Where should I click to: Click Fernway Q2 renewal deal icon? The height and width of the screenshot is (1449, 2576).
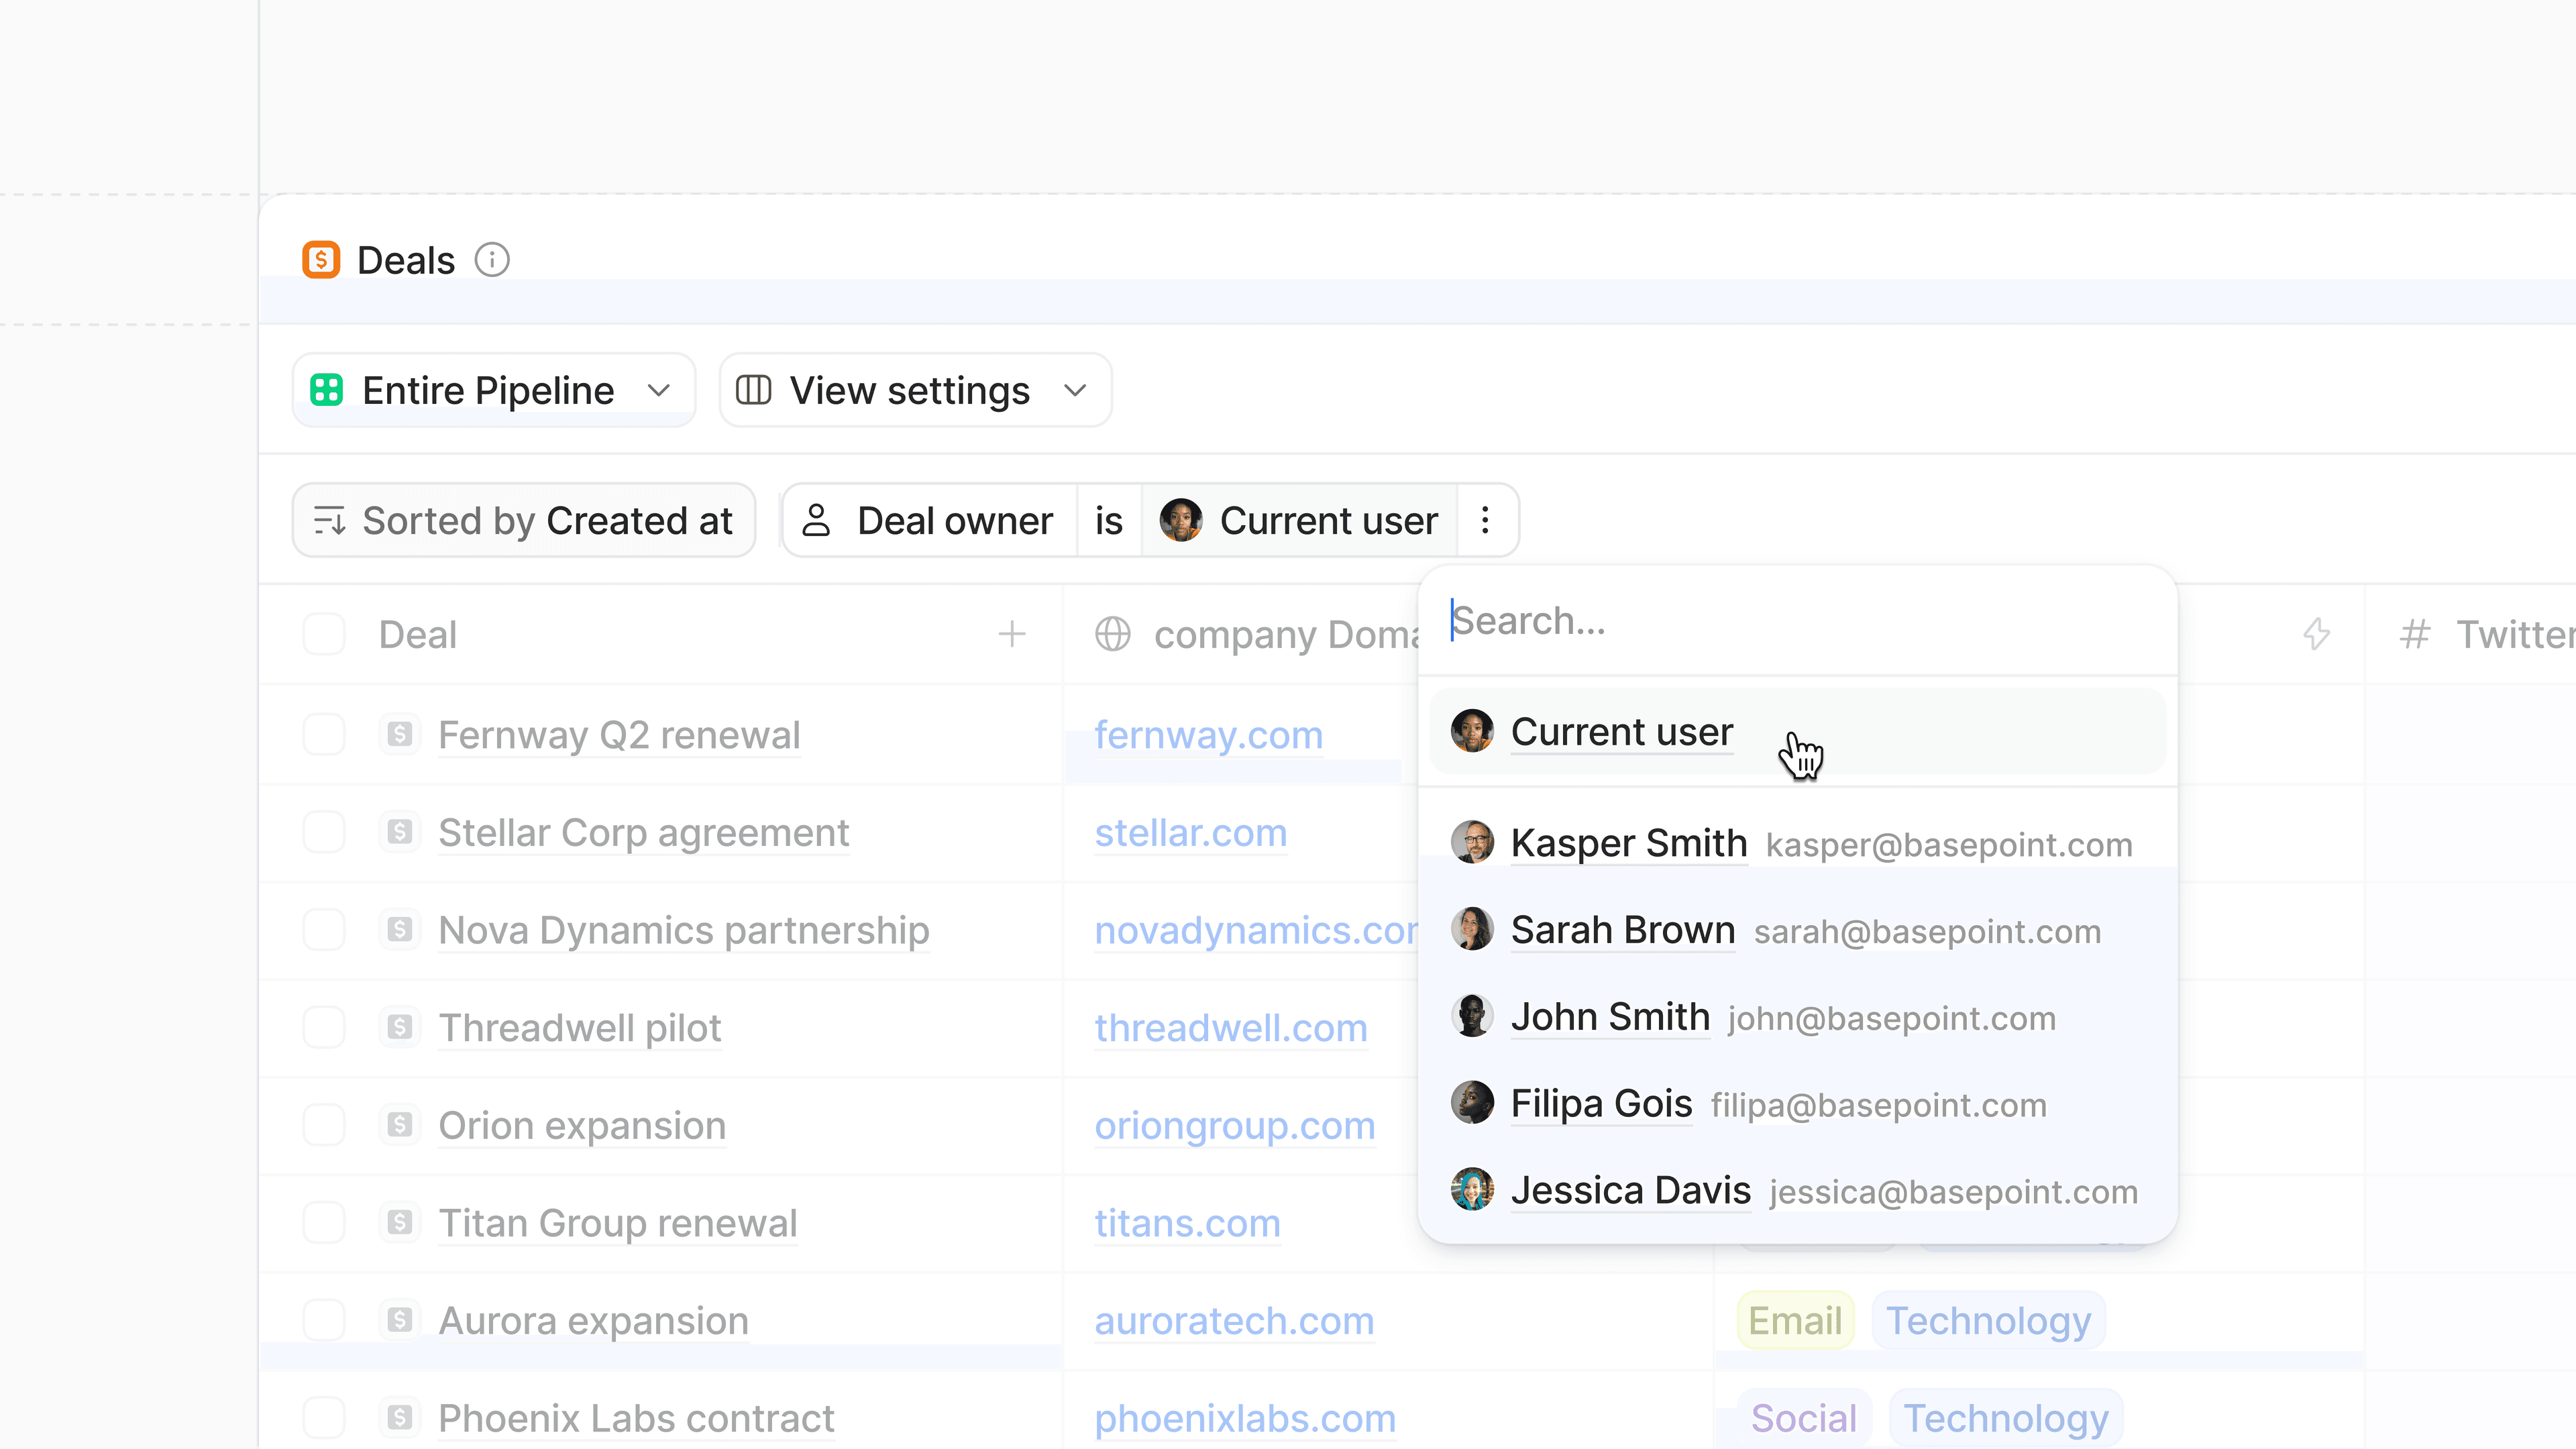click(x=400, y=735)
